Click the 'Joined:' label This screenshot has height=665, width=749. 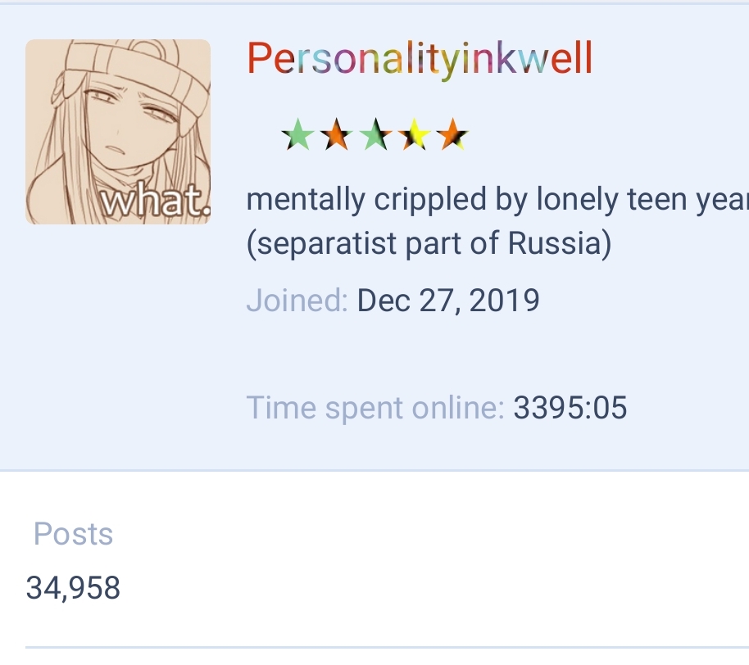point(297,301)
